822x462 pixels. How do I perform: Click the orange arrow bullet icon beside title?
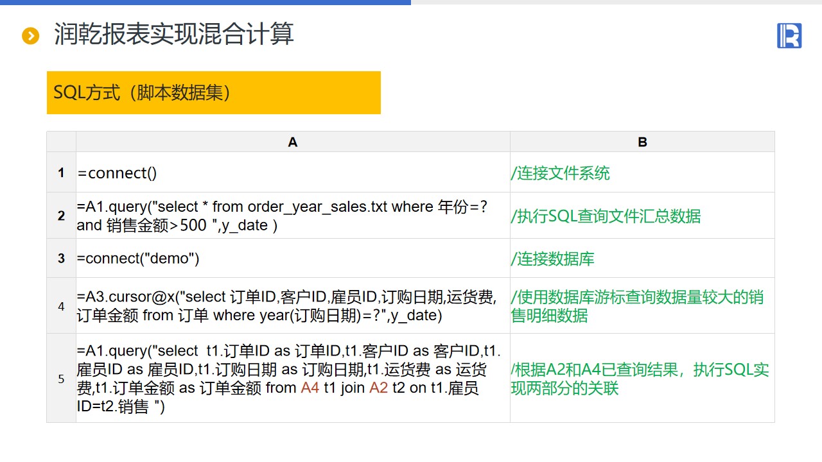(x=31, y=36)
